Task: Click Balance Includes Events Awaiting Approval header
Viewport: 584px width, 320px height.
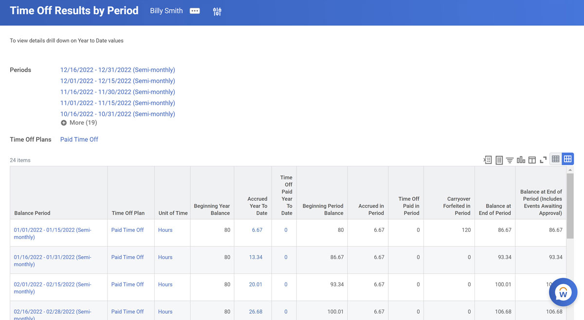Action: coord(540,193)
